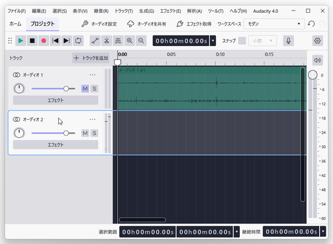Open the 編集(E) menu
The width and height of the screenshot is (333, 244).
39,11
